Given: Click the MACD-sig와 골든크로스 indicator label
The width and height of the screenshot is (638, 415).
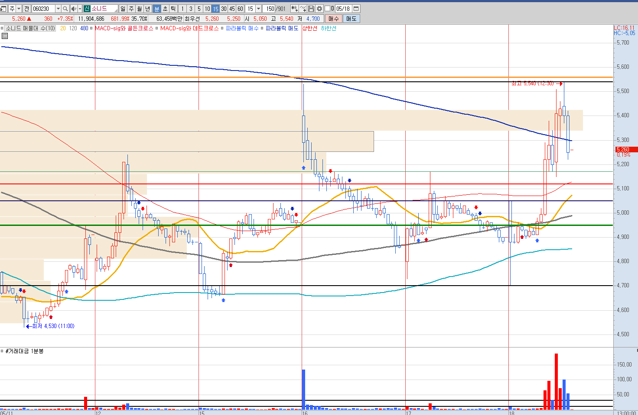Looking at the screenshot, I should (124, 28).
